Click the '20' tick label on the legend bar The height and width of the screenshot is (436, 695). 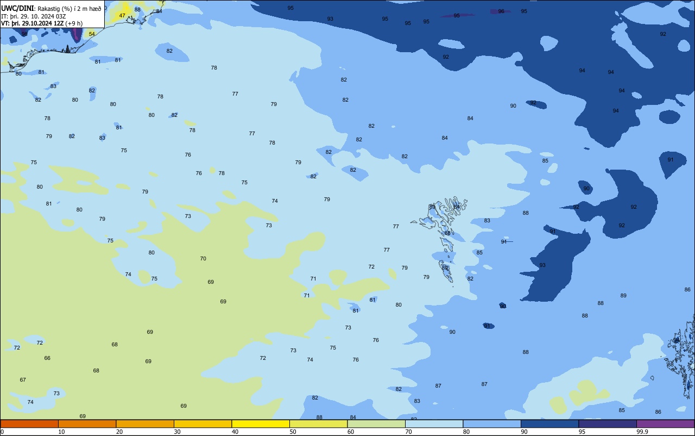tap(119, 432)
